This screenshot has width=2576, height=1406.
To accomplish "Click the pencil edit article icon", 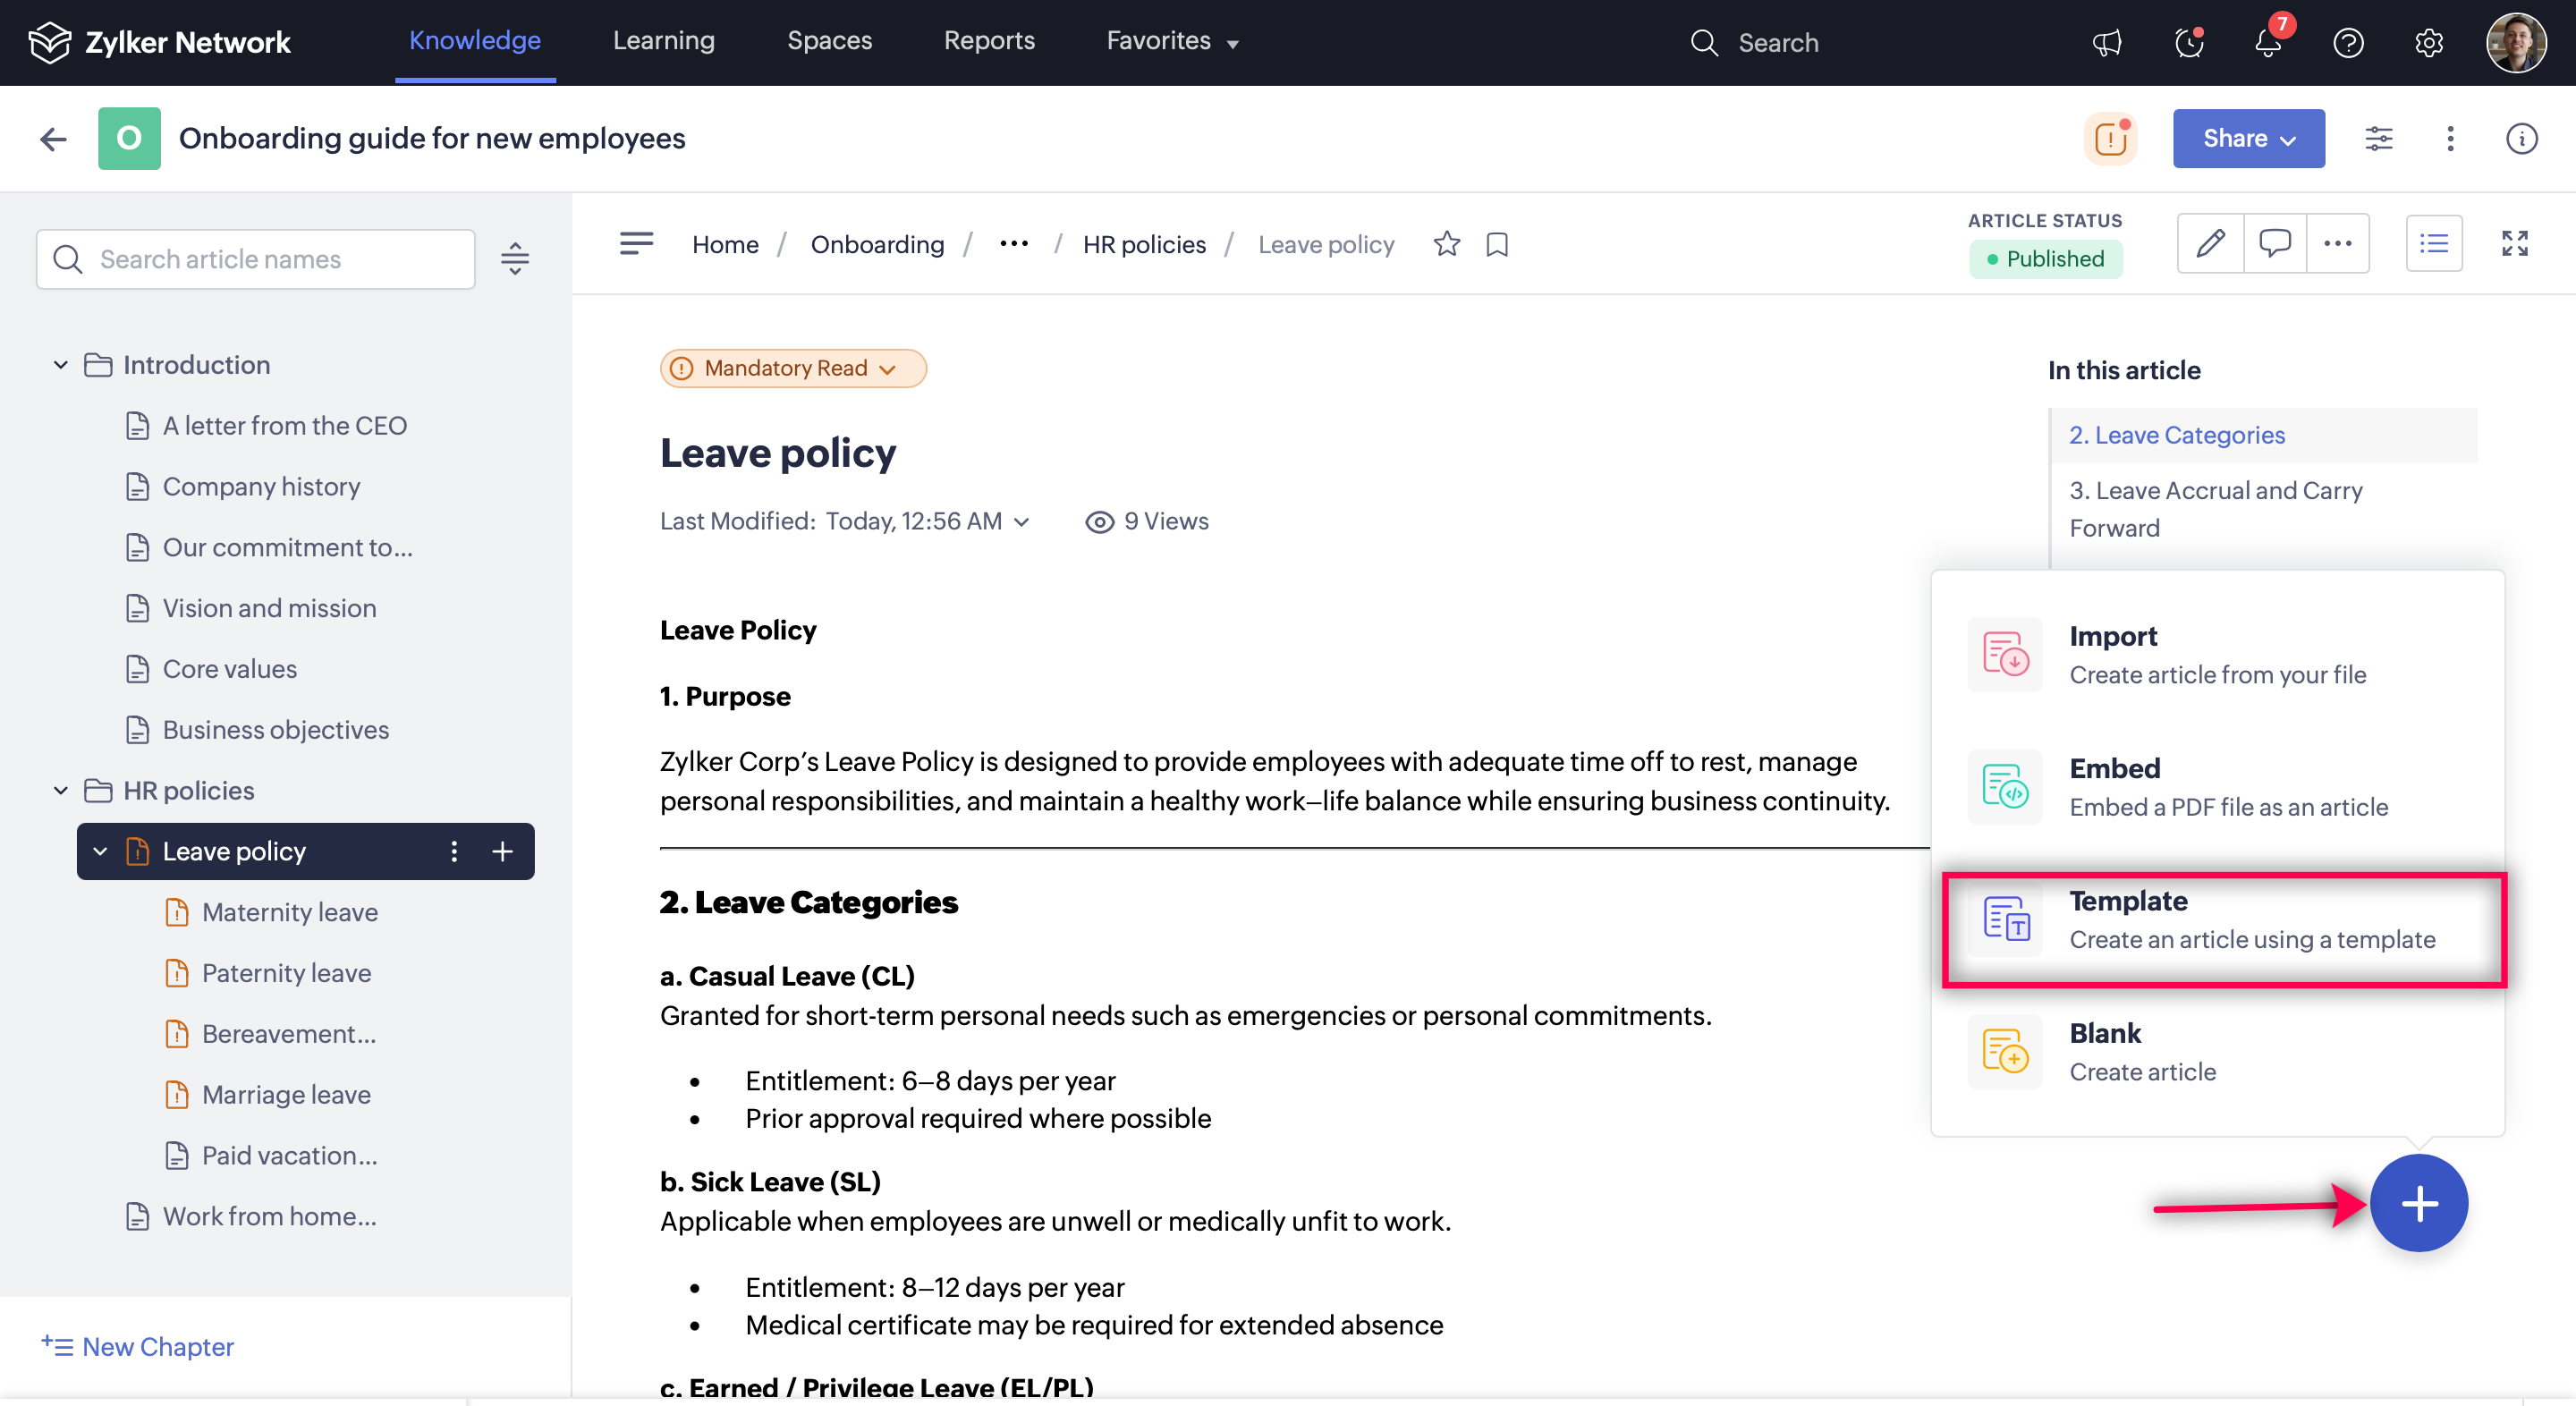I will 2210,243.
